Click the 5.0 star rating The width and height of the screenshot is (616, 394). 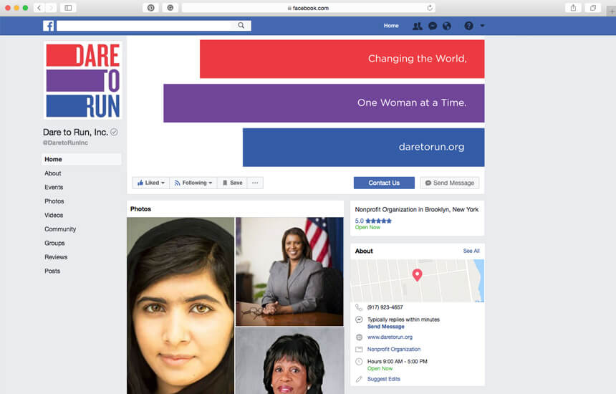tap(373, 221)
